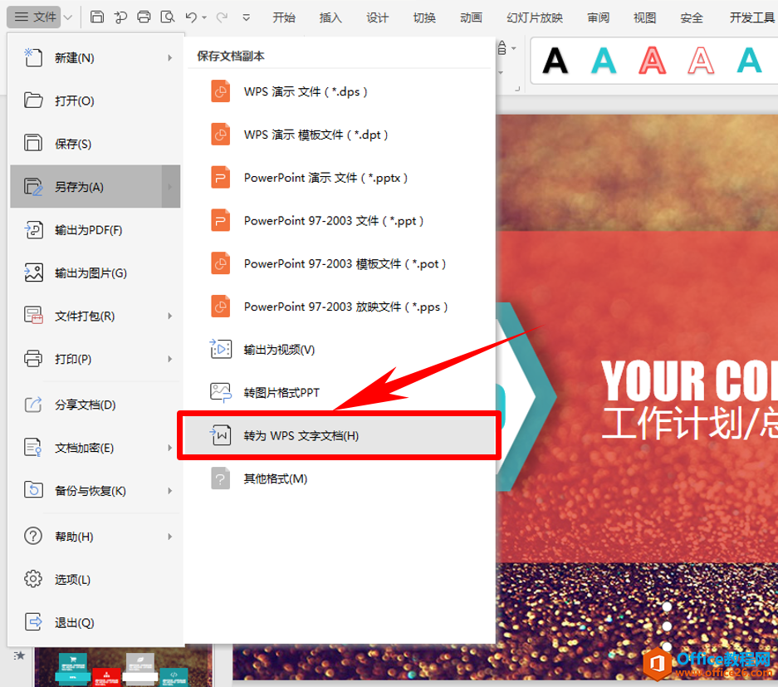Pick the black A text style
This screenshot has width=778, height=687.
555,61
